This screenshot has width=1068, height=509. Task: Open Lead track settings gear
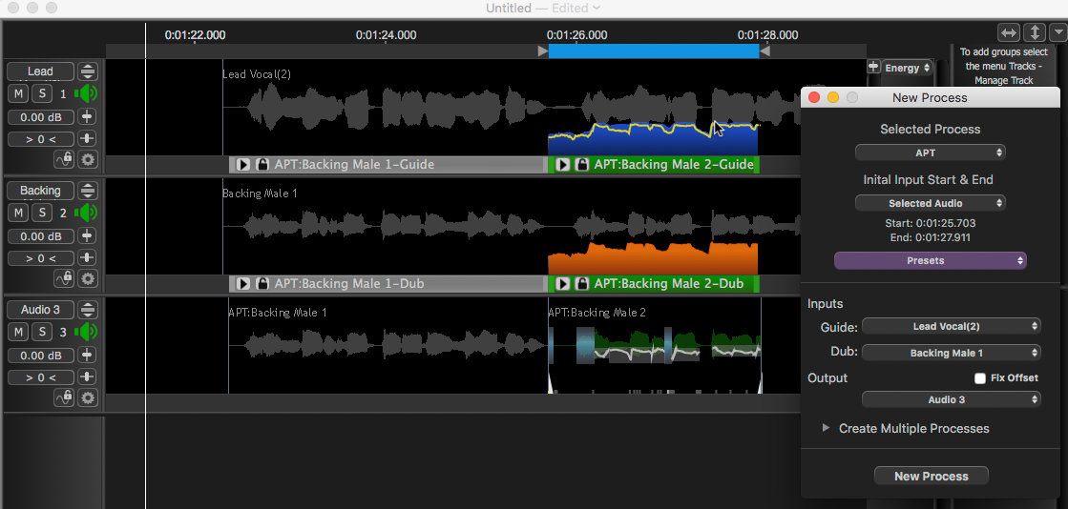pyautogui.click(x=88, y=160)
